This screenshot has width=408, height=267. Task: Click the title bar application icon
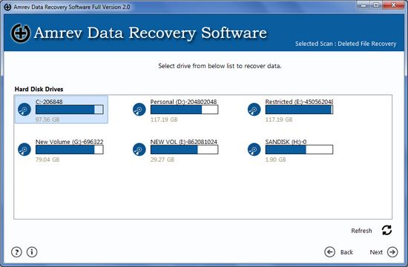click(x=7, y=7)
